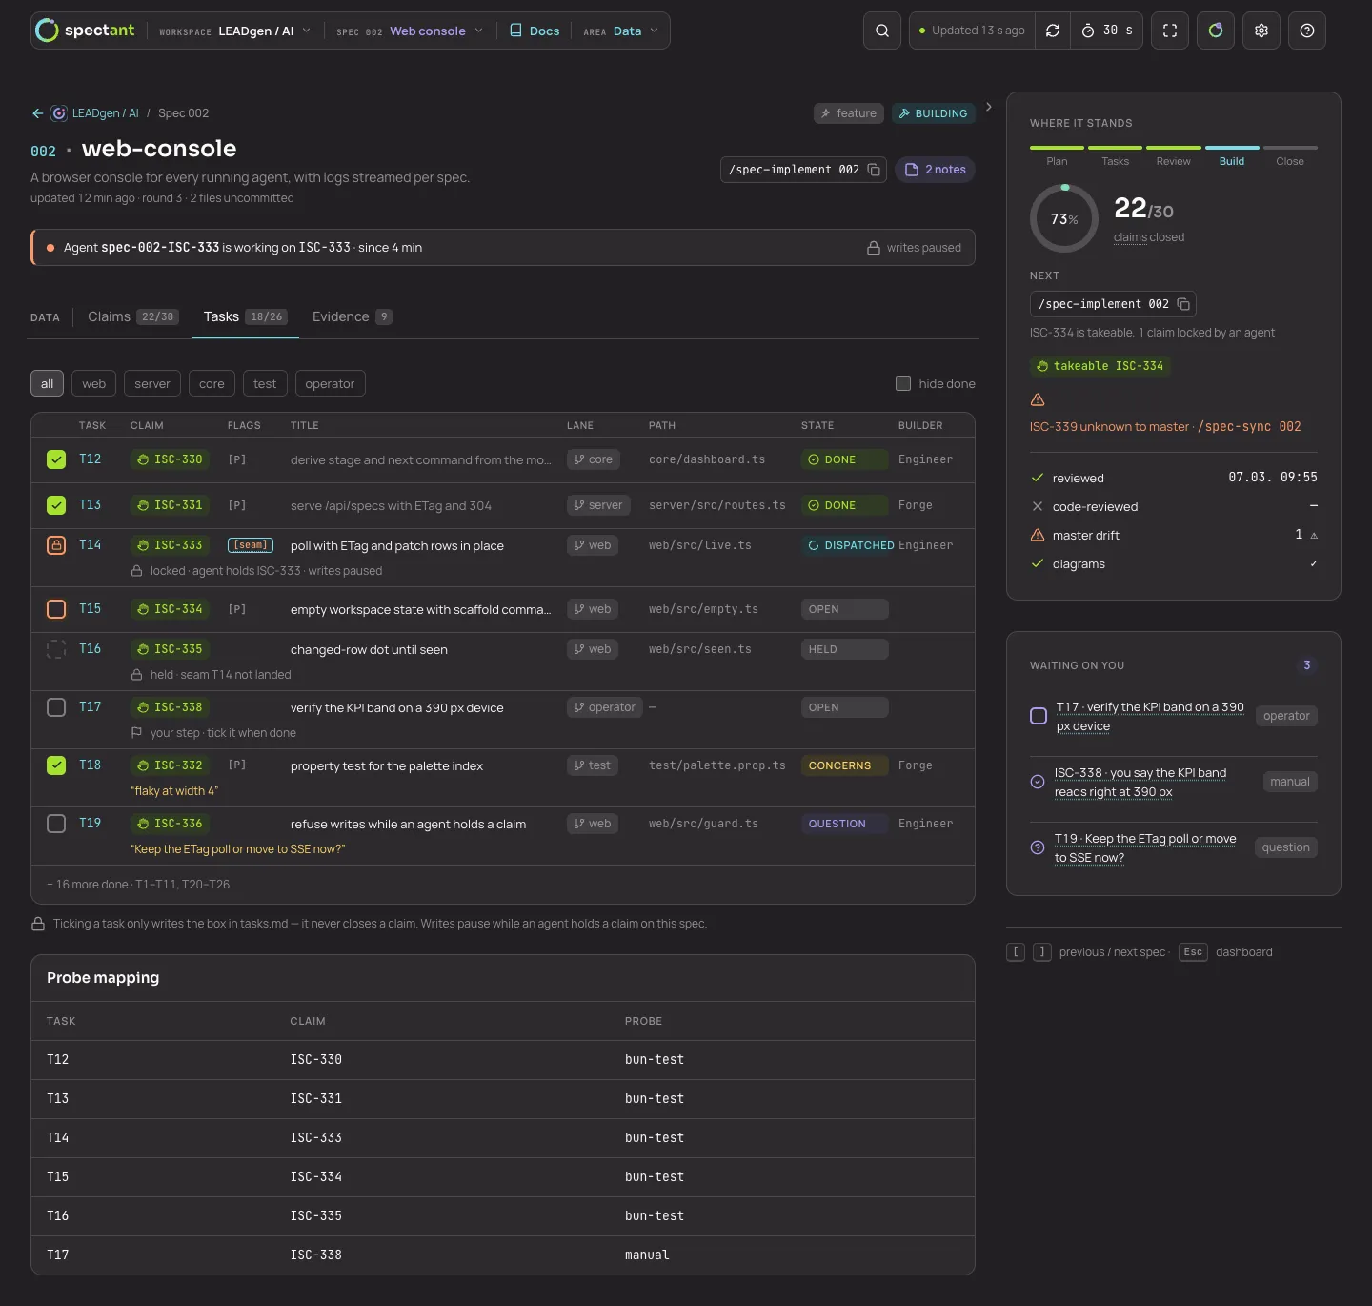
Task: Filter tasks by all lane
Action: (x=47, y=383)
